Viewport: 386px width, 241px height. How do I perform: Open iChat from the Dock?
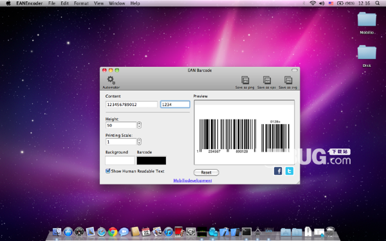click(x=124, y=232)
